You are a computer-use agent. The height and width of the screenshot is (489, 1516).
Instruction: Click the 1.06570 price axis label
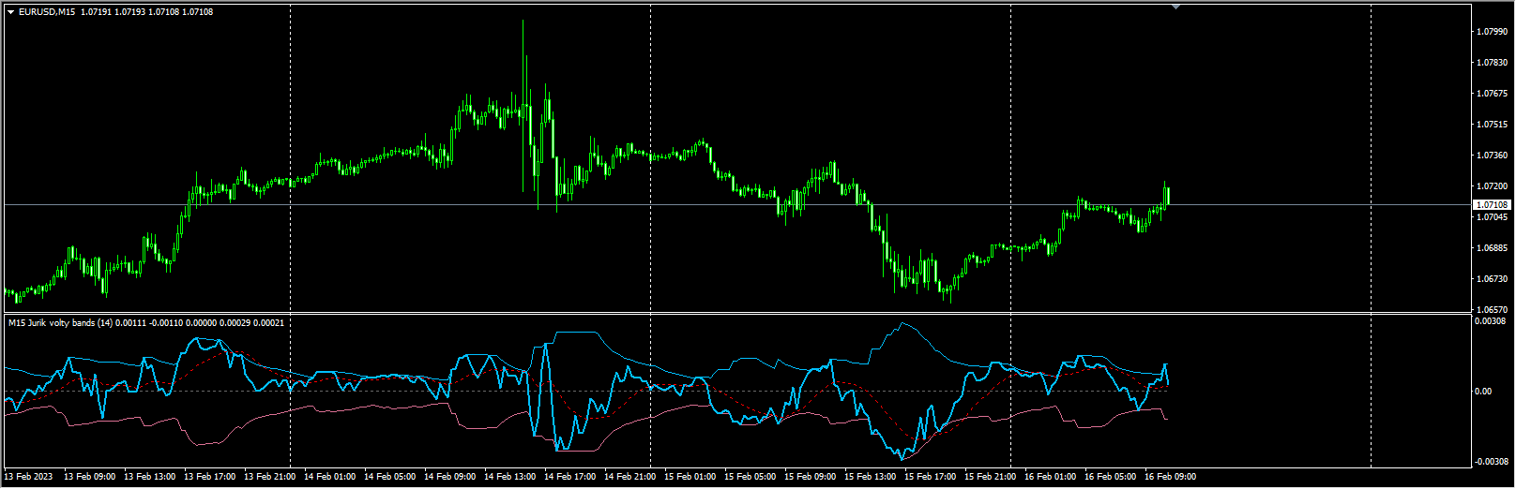(x=1491, y=310)
